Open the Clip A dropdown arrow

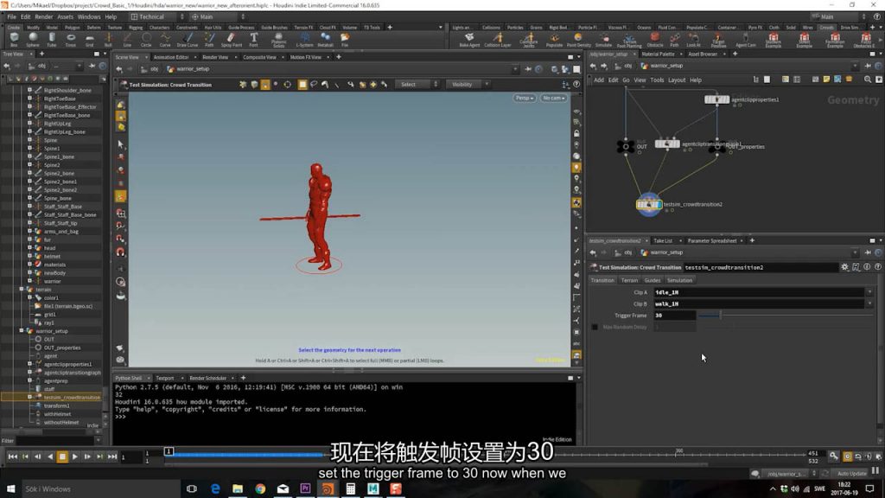point(869,292)
